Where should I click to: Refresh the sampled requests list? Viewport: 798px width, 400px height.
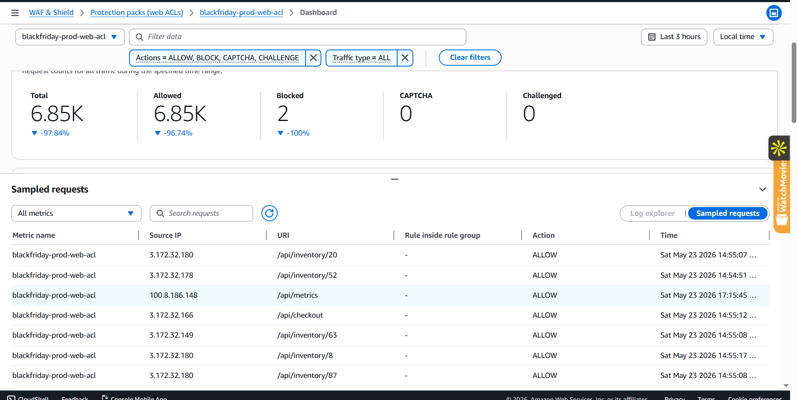tap(269, 213)
